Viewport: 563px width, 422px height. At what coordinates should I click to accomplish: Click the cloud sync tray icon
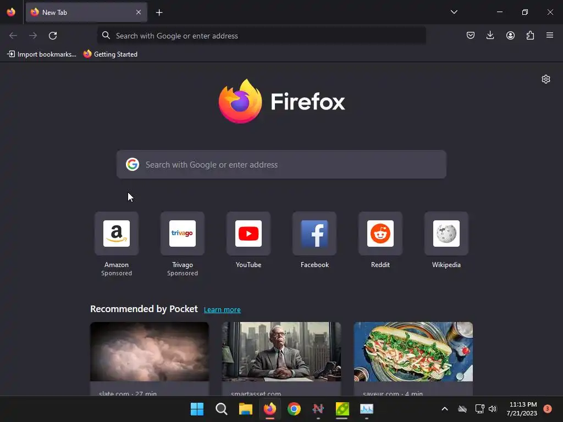[x=462, y=409]
